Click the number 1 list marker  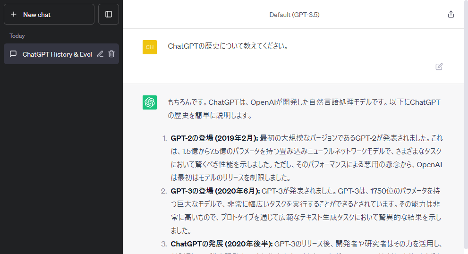(x=164, y=138)
